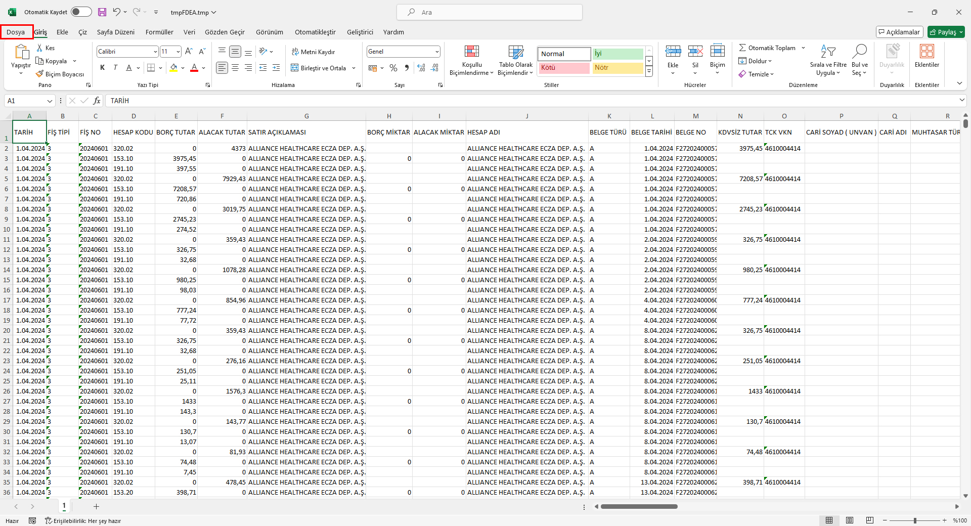Click the Ara search box
Image resolution: width=971 pixels, height=526 pixels.
pos(490,12)
